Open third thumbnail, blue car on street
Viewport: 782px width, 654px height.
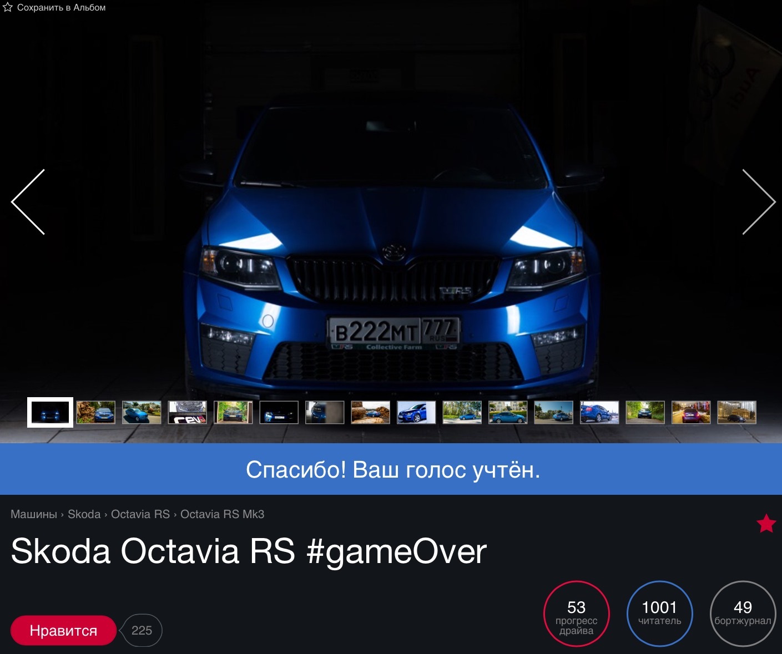click(x=142, y=412)
